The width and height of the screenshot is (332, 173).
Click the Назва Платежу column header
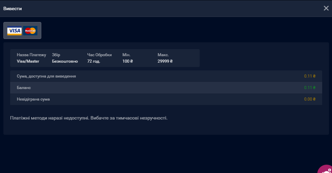(31, 55)
